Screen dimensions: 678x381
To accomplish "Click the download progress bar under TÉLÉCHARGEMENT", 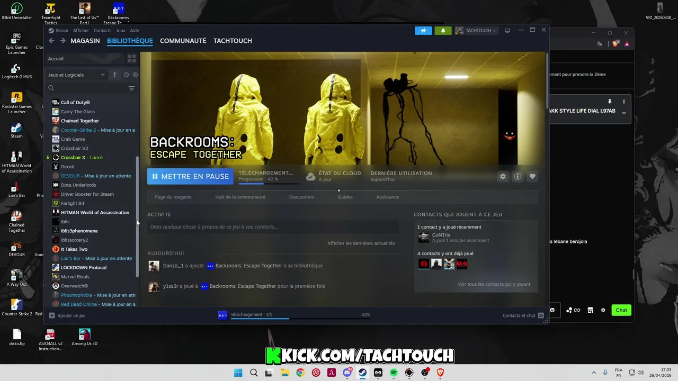I will (x=268, y=184).
